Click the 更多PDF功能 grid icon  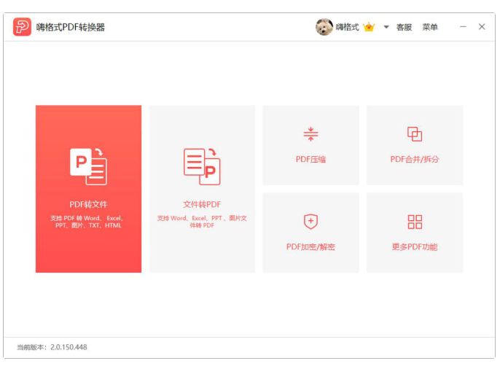click(x=415, y=222)
